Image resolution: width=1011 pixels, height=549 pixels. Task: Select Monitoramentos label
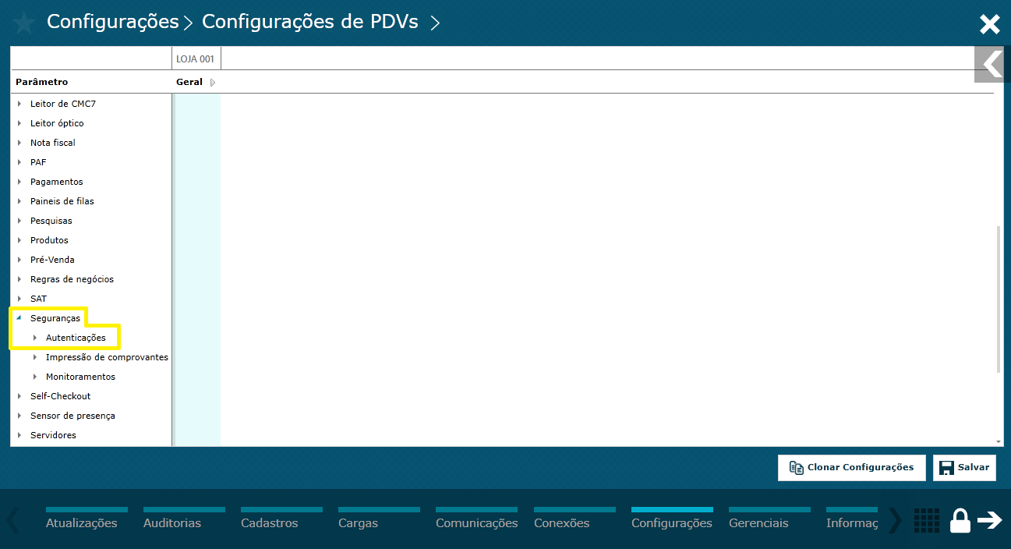tap(80, 377)
